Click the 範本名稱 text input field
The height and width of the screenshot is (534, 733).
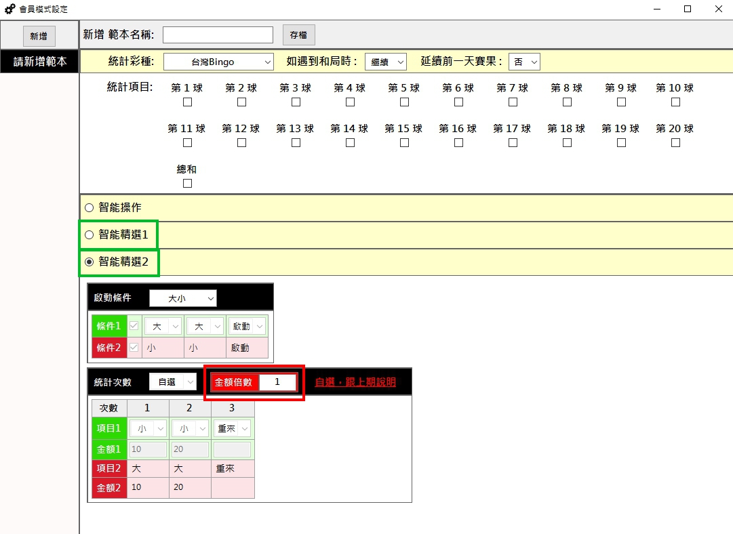click(218, 35)
